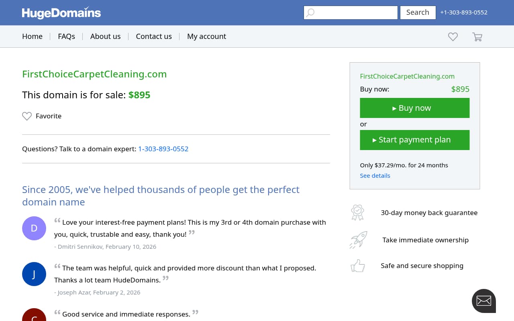The image size is (514, 321).
Task: Click the money-back guarantee badge icon
Action: click(357, 212)
